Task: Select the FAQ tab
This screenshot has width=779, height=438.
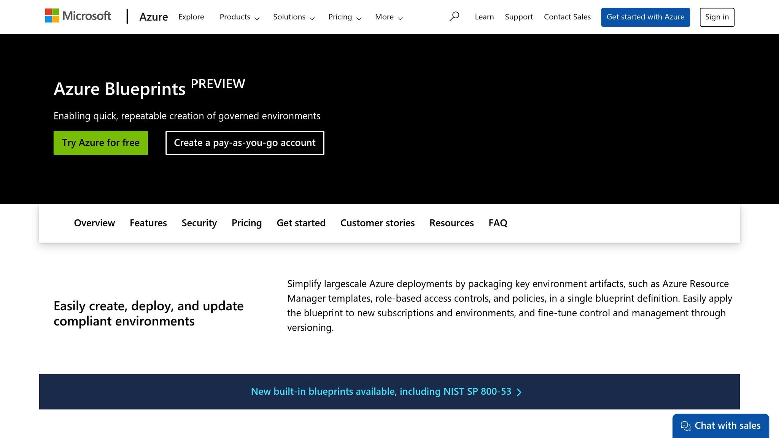Action: (498, 223)
